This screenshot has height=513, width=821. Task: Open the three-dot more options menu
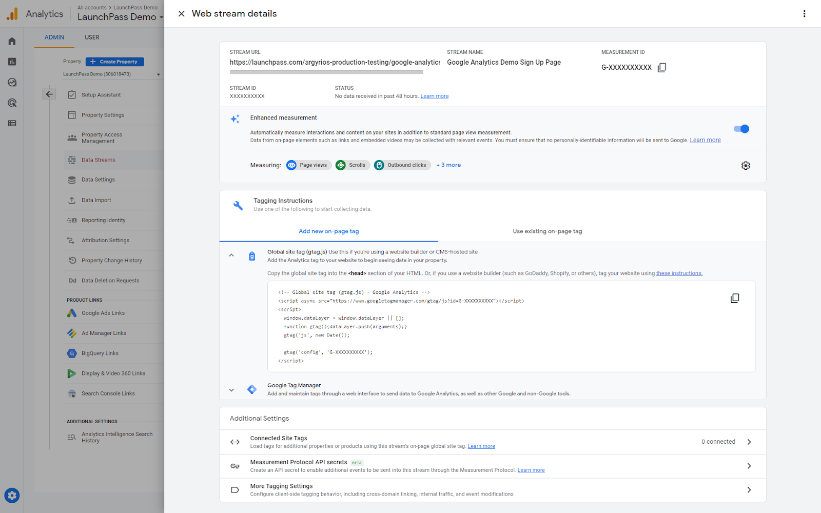[x=804, y=14]
